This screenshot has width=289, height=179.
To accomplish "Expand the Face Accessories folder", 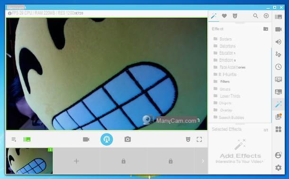I will coord(229,67).
